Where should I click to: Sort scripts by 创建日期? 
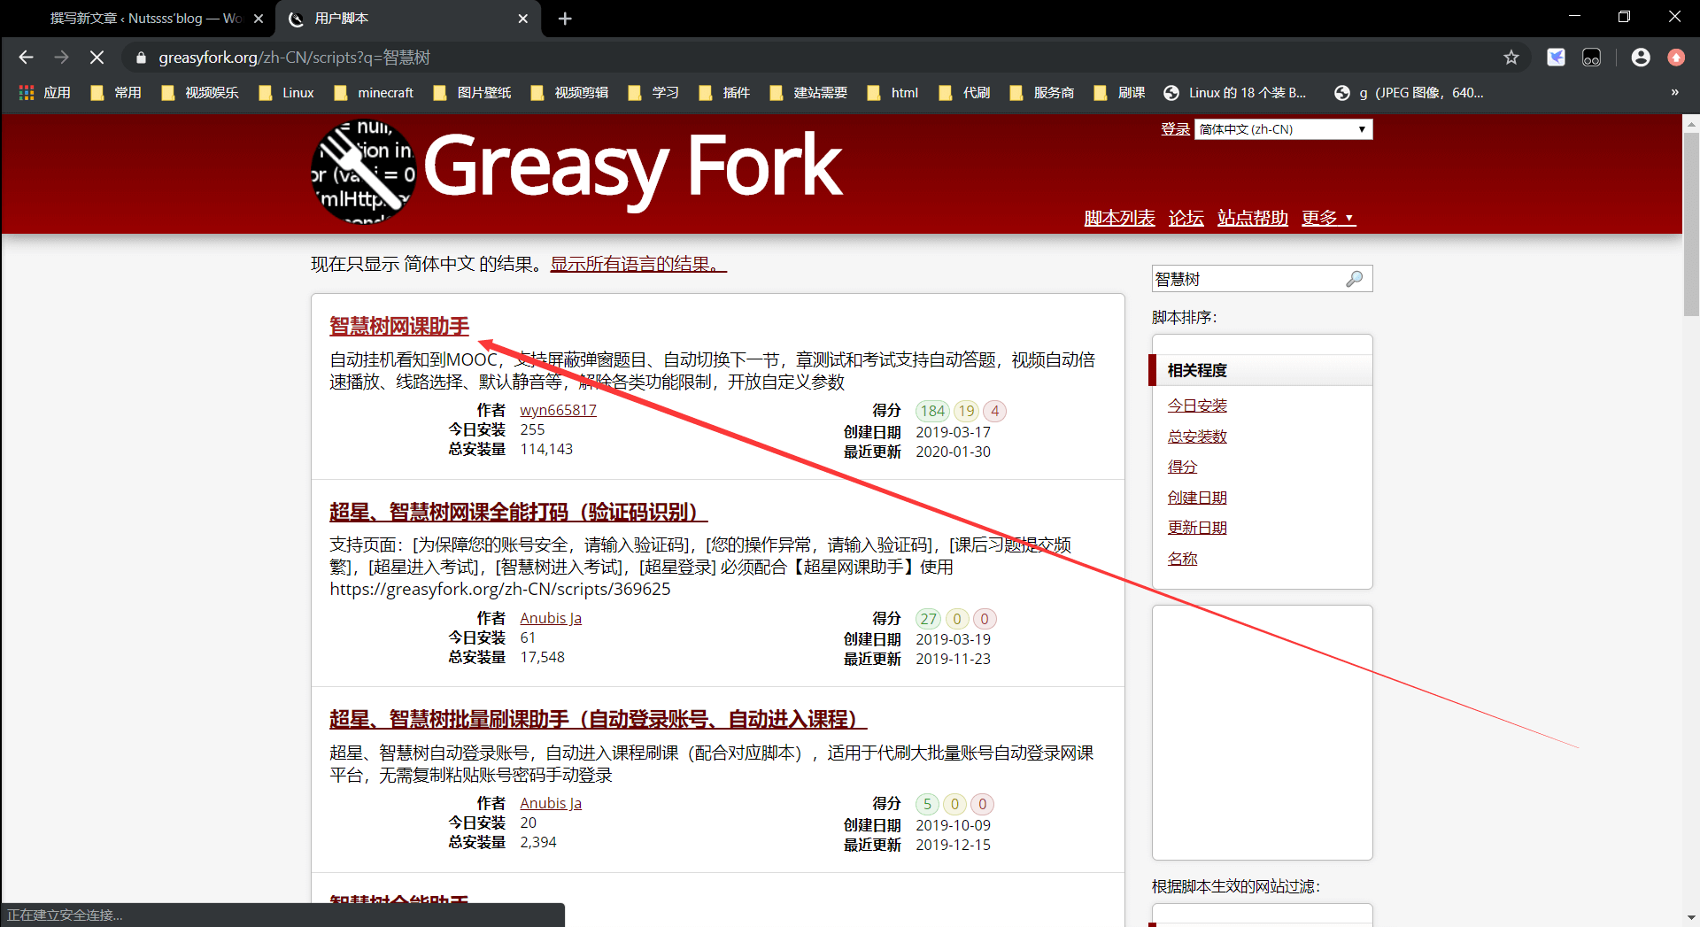click(1197, 498)
